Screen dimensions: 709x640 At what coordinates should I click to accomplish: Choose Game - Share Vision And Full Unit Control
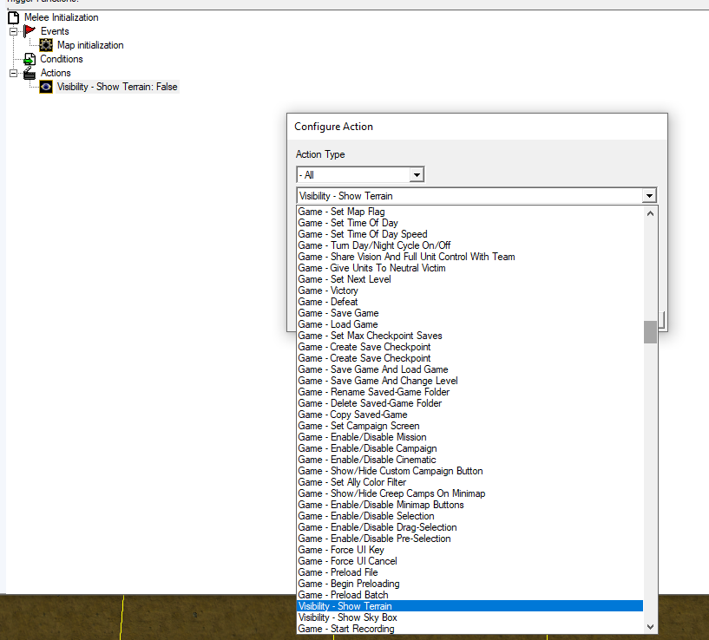click(469, 257)
